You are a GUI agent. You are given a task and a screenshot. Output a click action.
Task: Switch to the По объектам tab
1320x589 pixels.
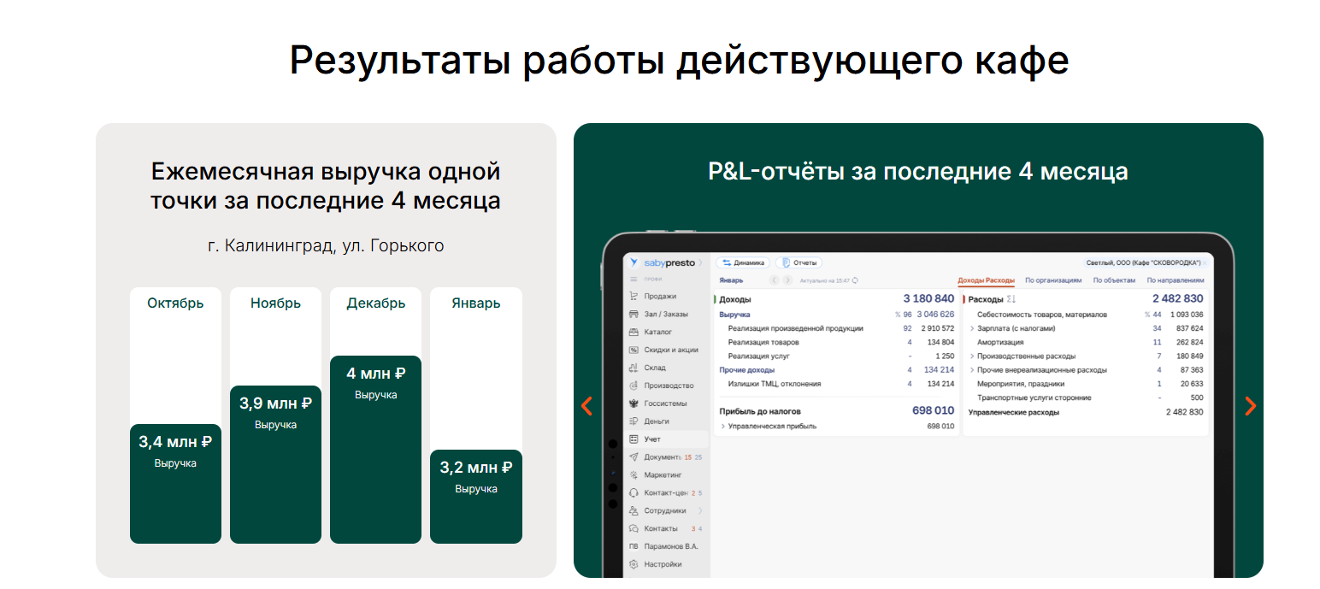tap(1114, 280)
